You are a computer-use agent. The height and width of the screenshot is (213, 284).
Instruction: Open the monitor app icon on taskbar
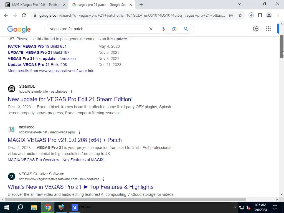coord(61,207)
